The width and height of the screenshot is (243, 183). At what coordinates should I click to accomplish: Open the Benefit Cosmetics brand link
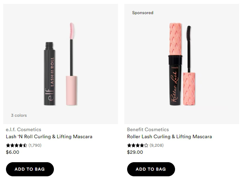pos(148,129)
